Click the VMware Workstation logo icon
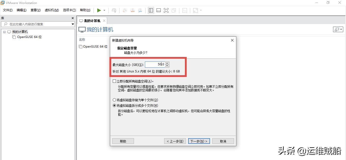The image size is (346, 160). tap(3, 3)
